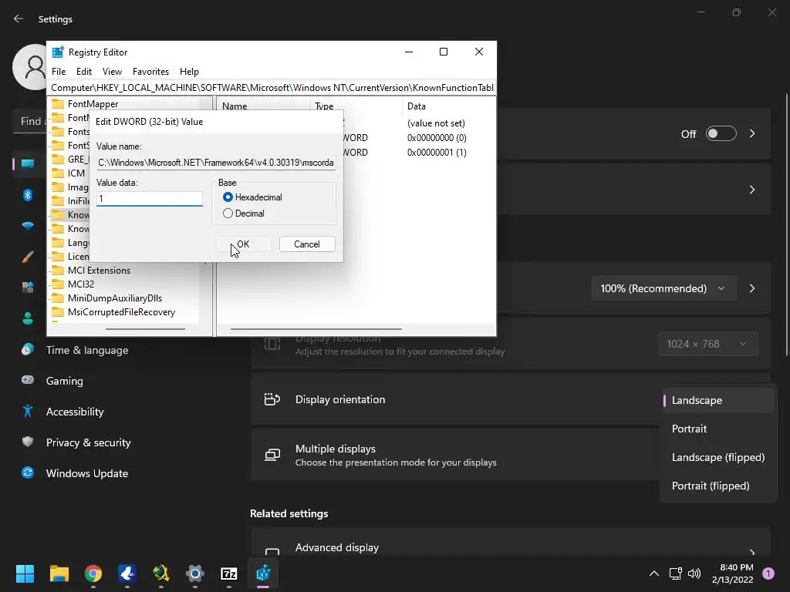
Task: Click the Display orientation icon
Action: (272, 399)
